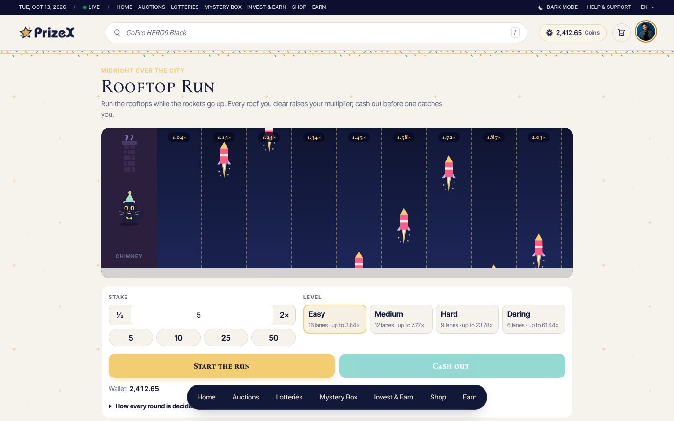Viewport: 674px width, 421px height.
Task: Click the rocket in the 1.72× lane
Action: (449, 173)
